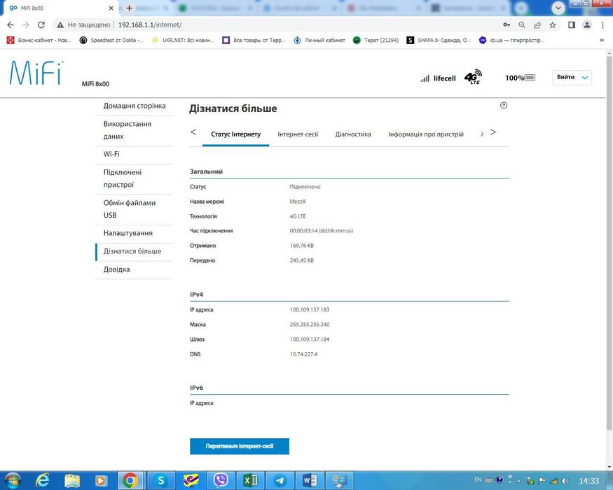Open Бізнес-кабінет bookmark
613x490 pixels.
tap(39, 40)
